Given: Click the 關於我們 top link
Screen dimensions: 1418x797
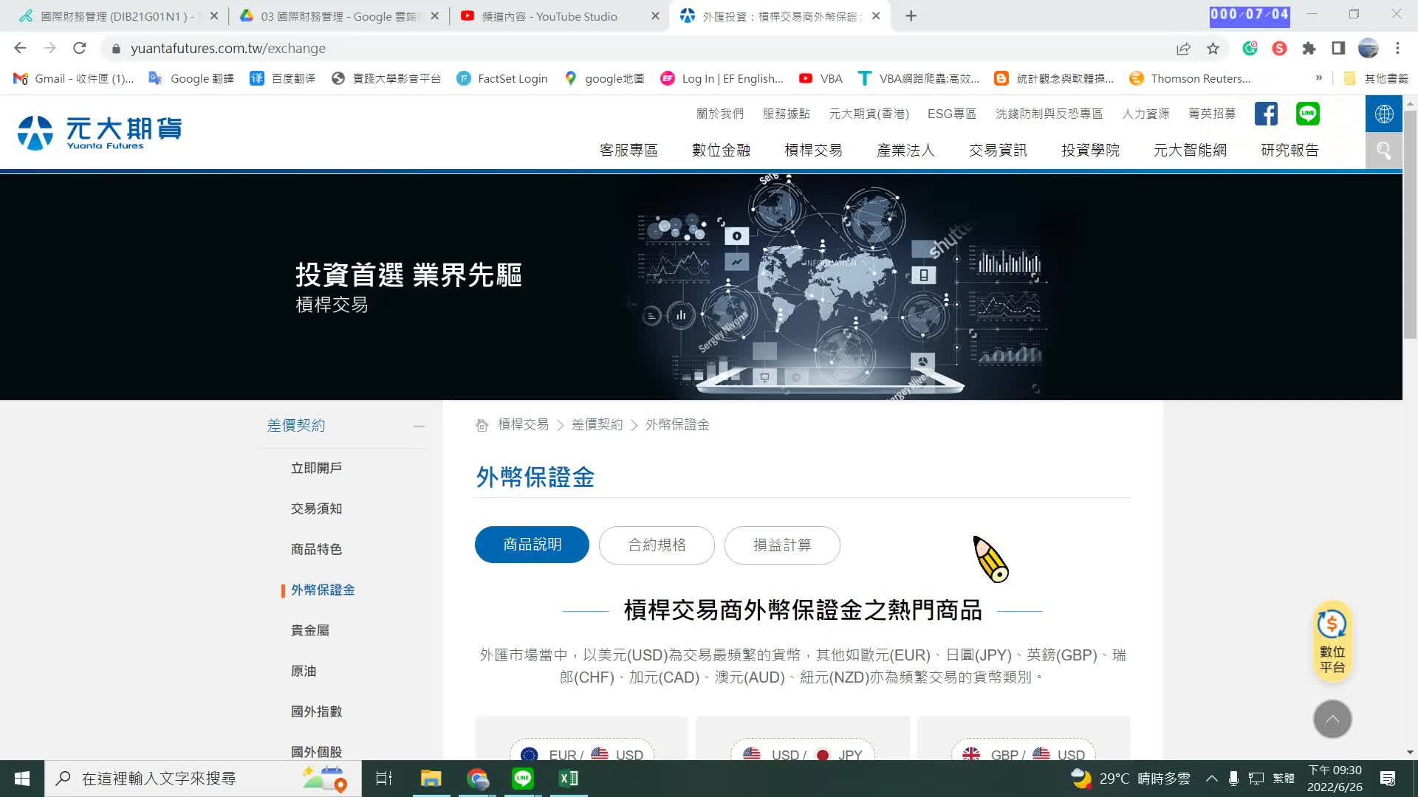Looking at the screenshot, I should coord(720,114).
